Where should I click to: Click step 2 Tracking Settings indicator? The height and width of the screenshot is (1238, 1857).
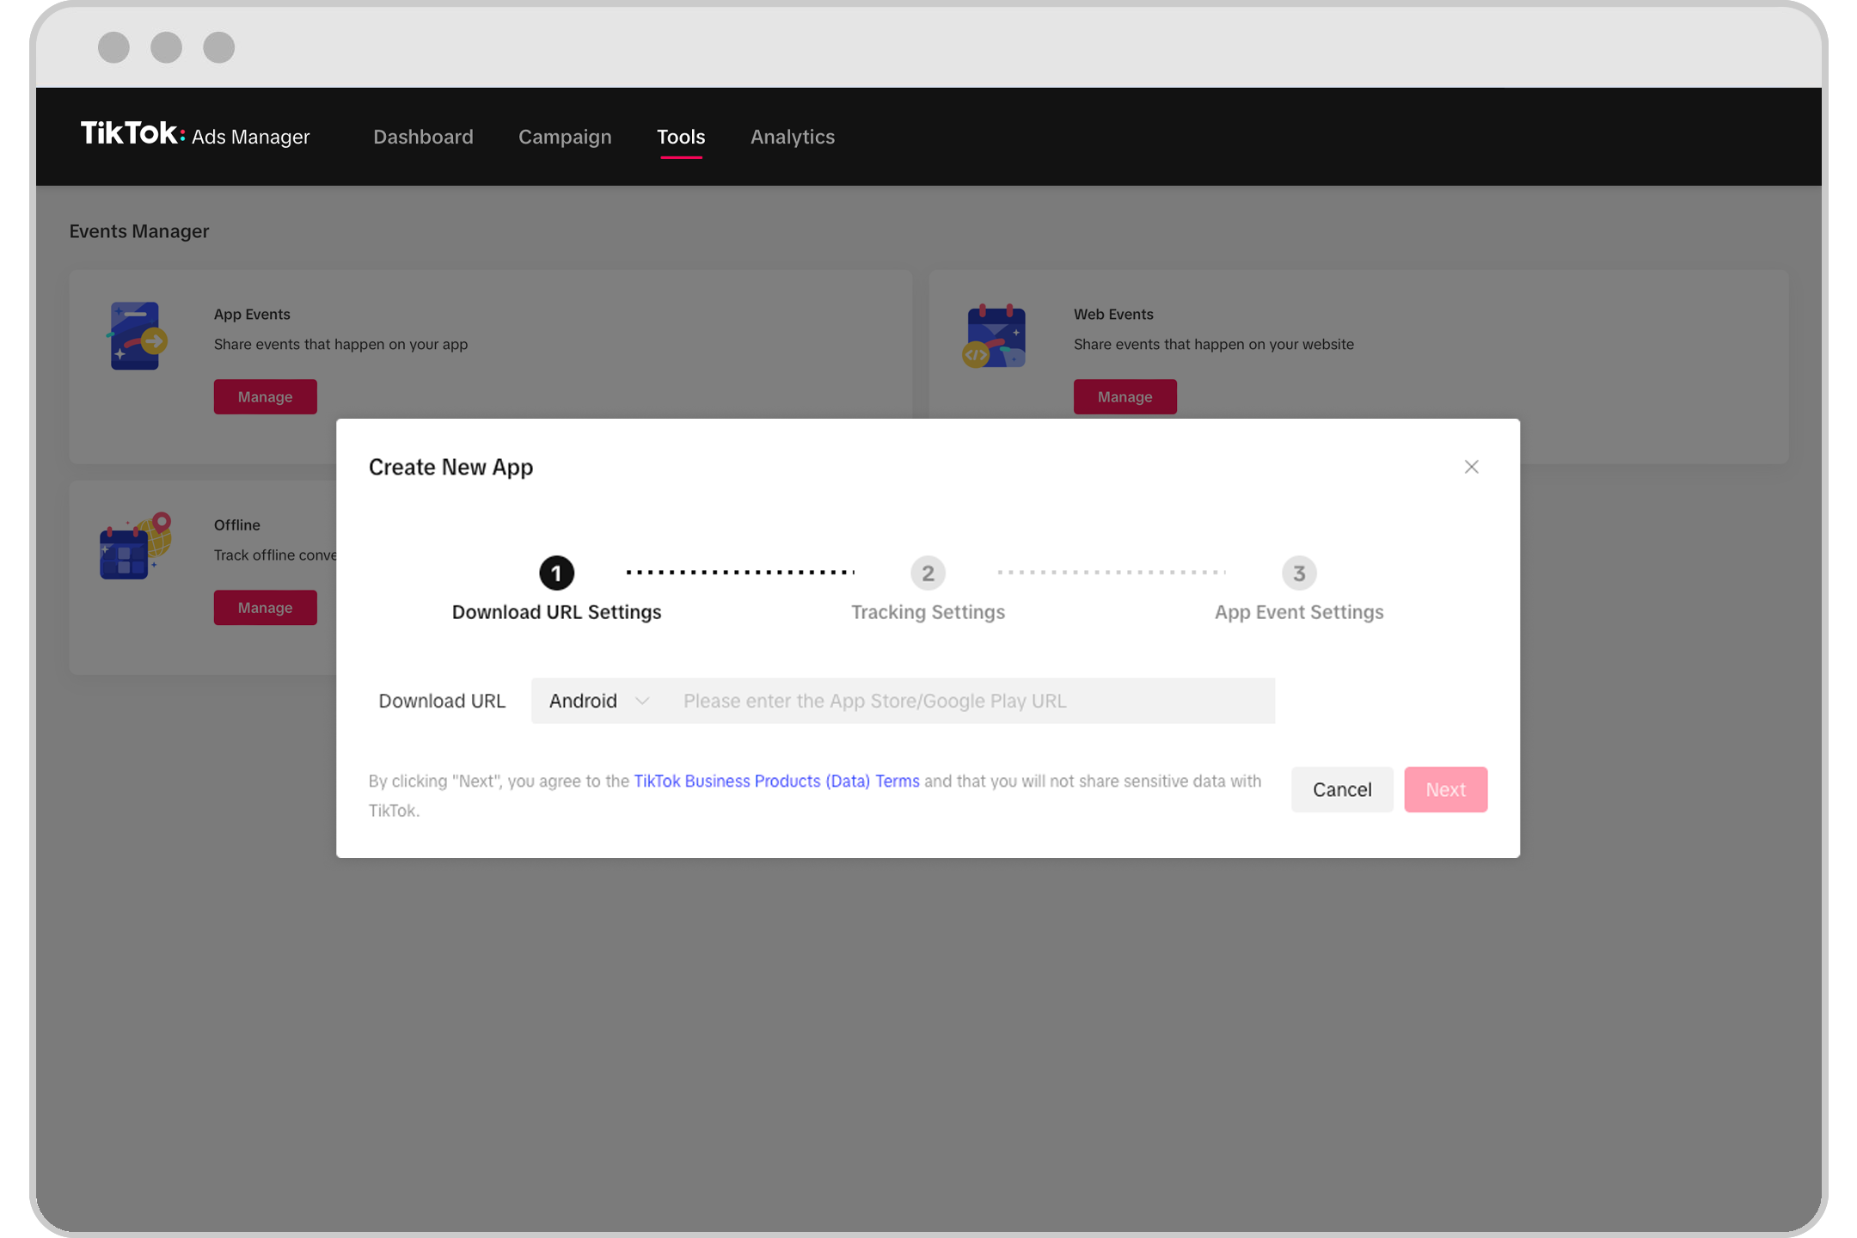click(x=926, y=572)
